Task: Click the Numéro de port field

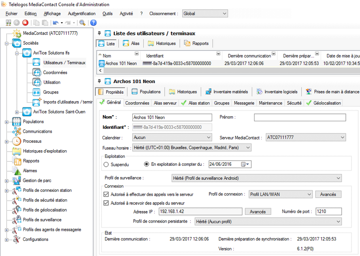Action: 329,212
